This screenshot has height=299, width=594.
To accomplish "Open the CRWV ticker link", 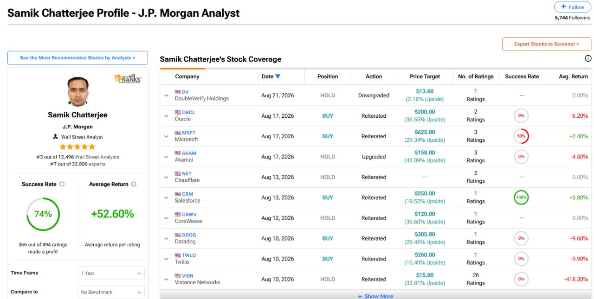I will pos(189,214).
